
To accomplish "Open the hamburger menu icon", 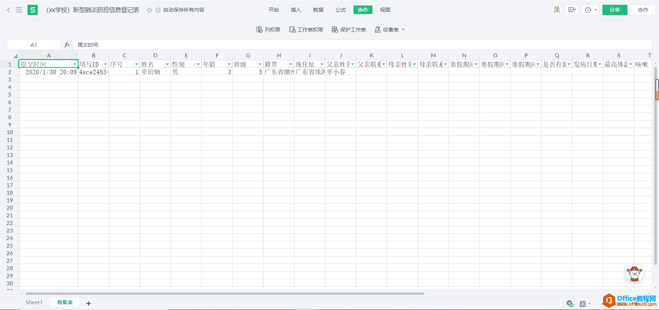I will point(19,10).
